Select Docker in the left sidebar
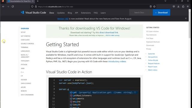This screenshot has width=192, height=108. click(x=24, y=80)
